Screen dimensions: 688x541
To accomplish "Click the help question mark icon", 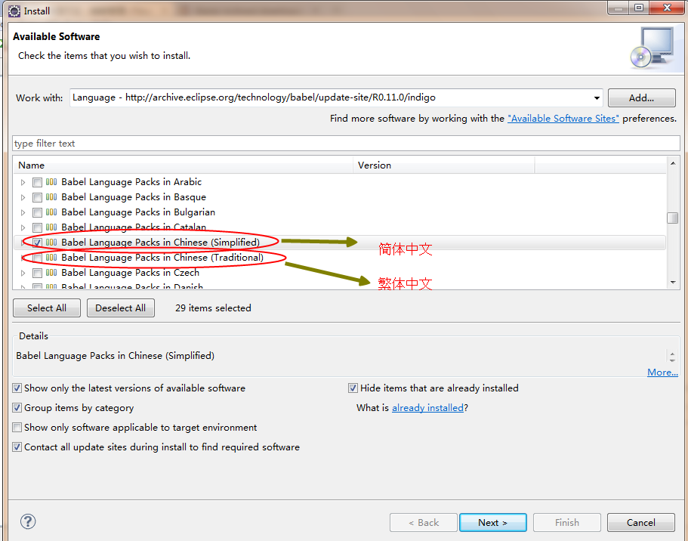I will (x=28, y=521).
